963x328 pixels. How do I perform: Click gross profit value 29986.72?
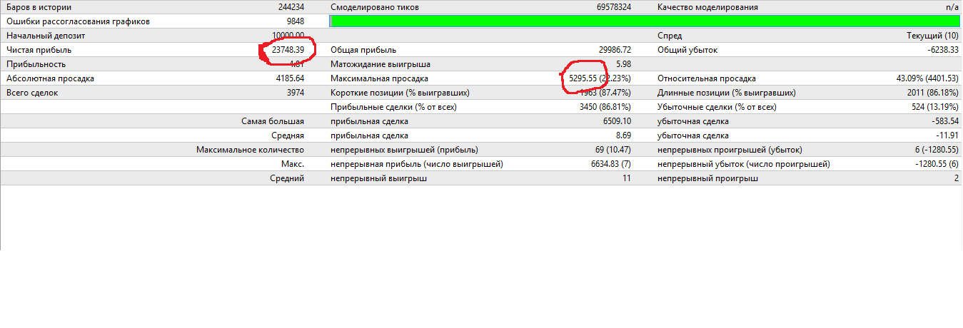click(615, 50)
